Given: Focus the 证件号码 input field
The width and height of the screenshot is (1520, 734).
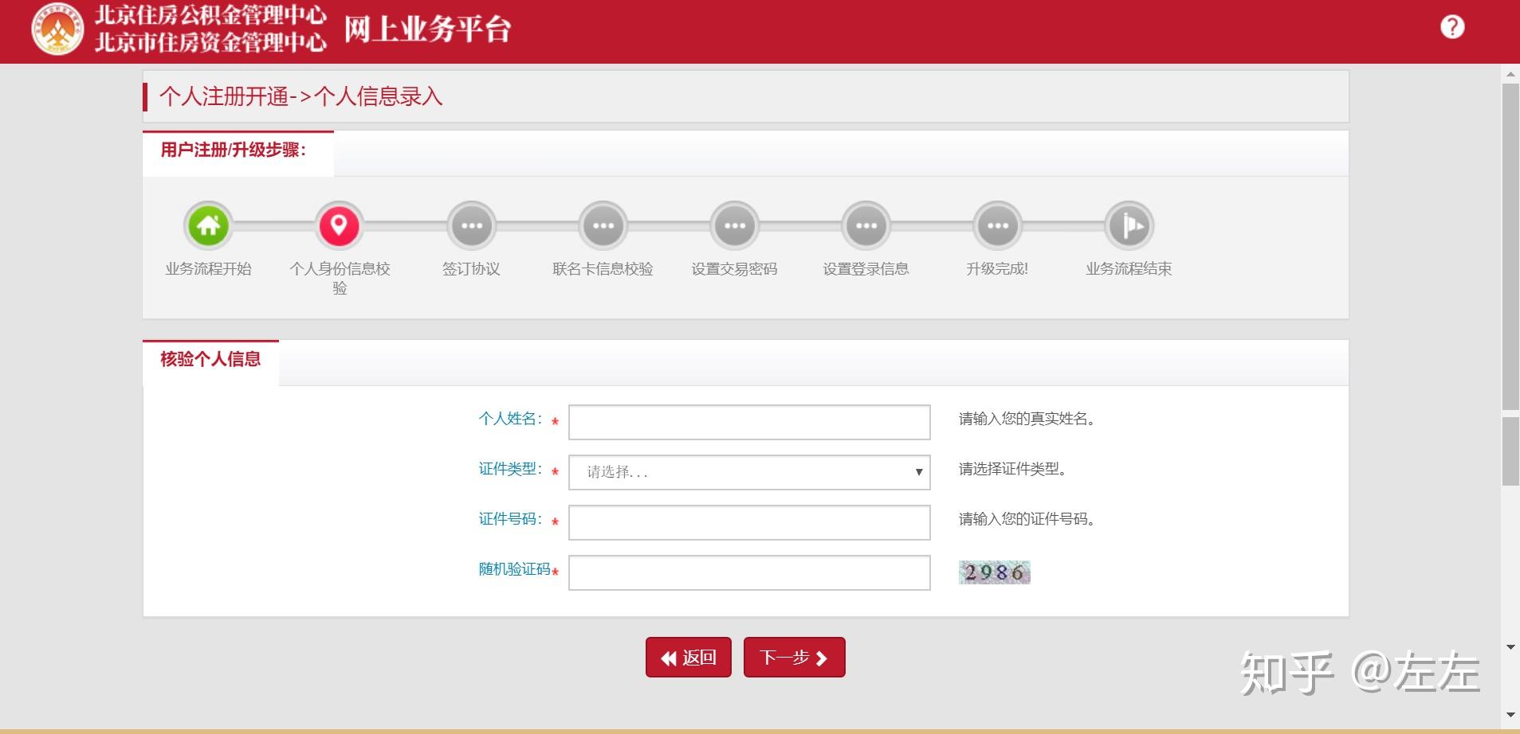Looking at the screenshot, I should 749,522.
